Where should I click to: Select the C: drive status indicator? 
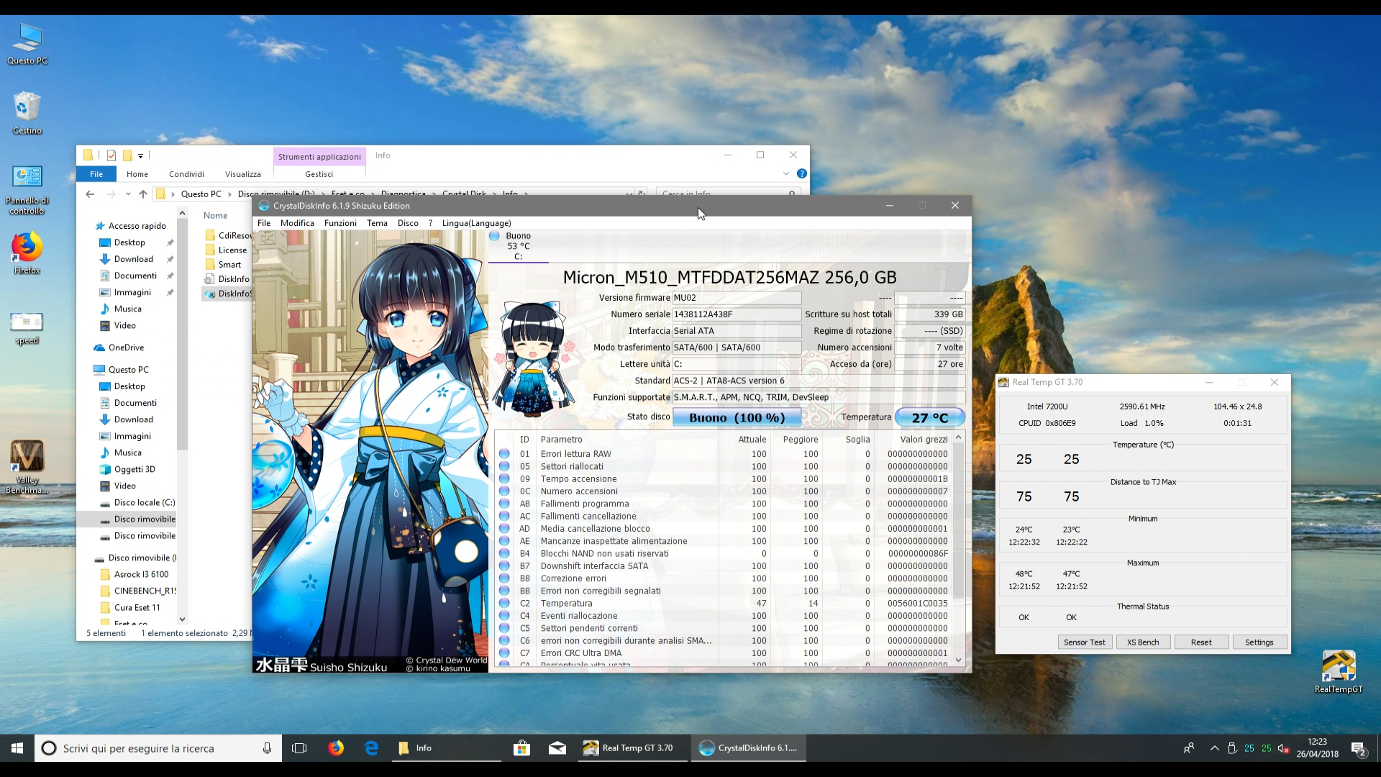coord(517,246)
